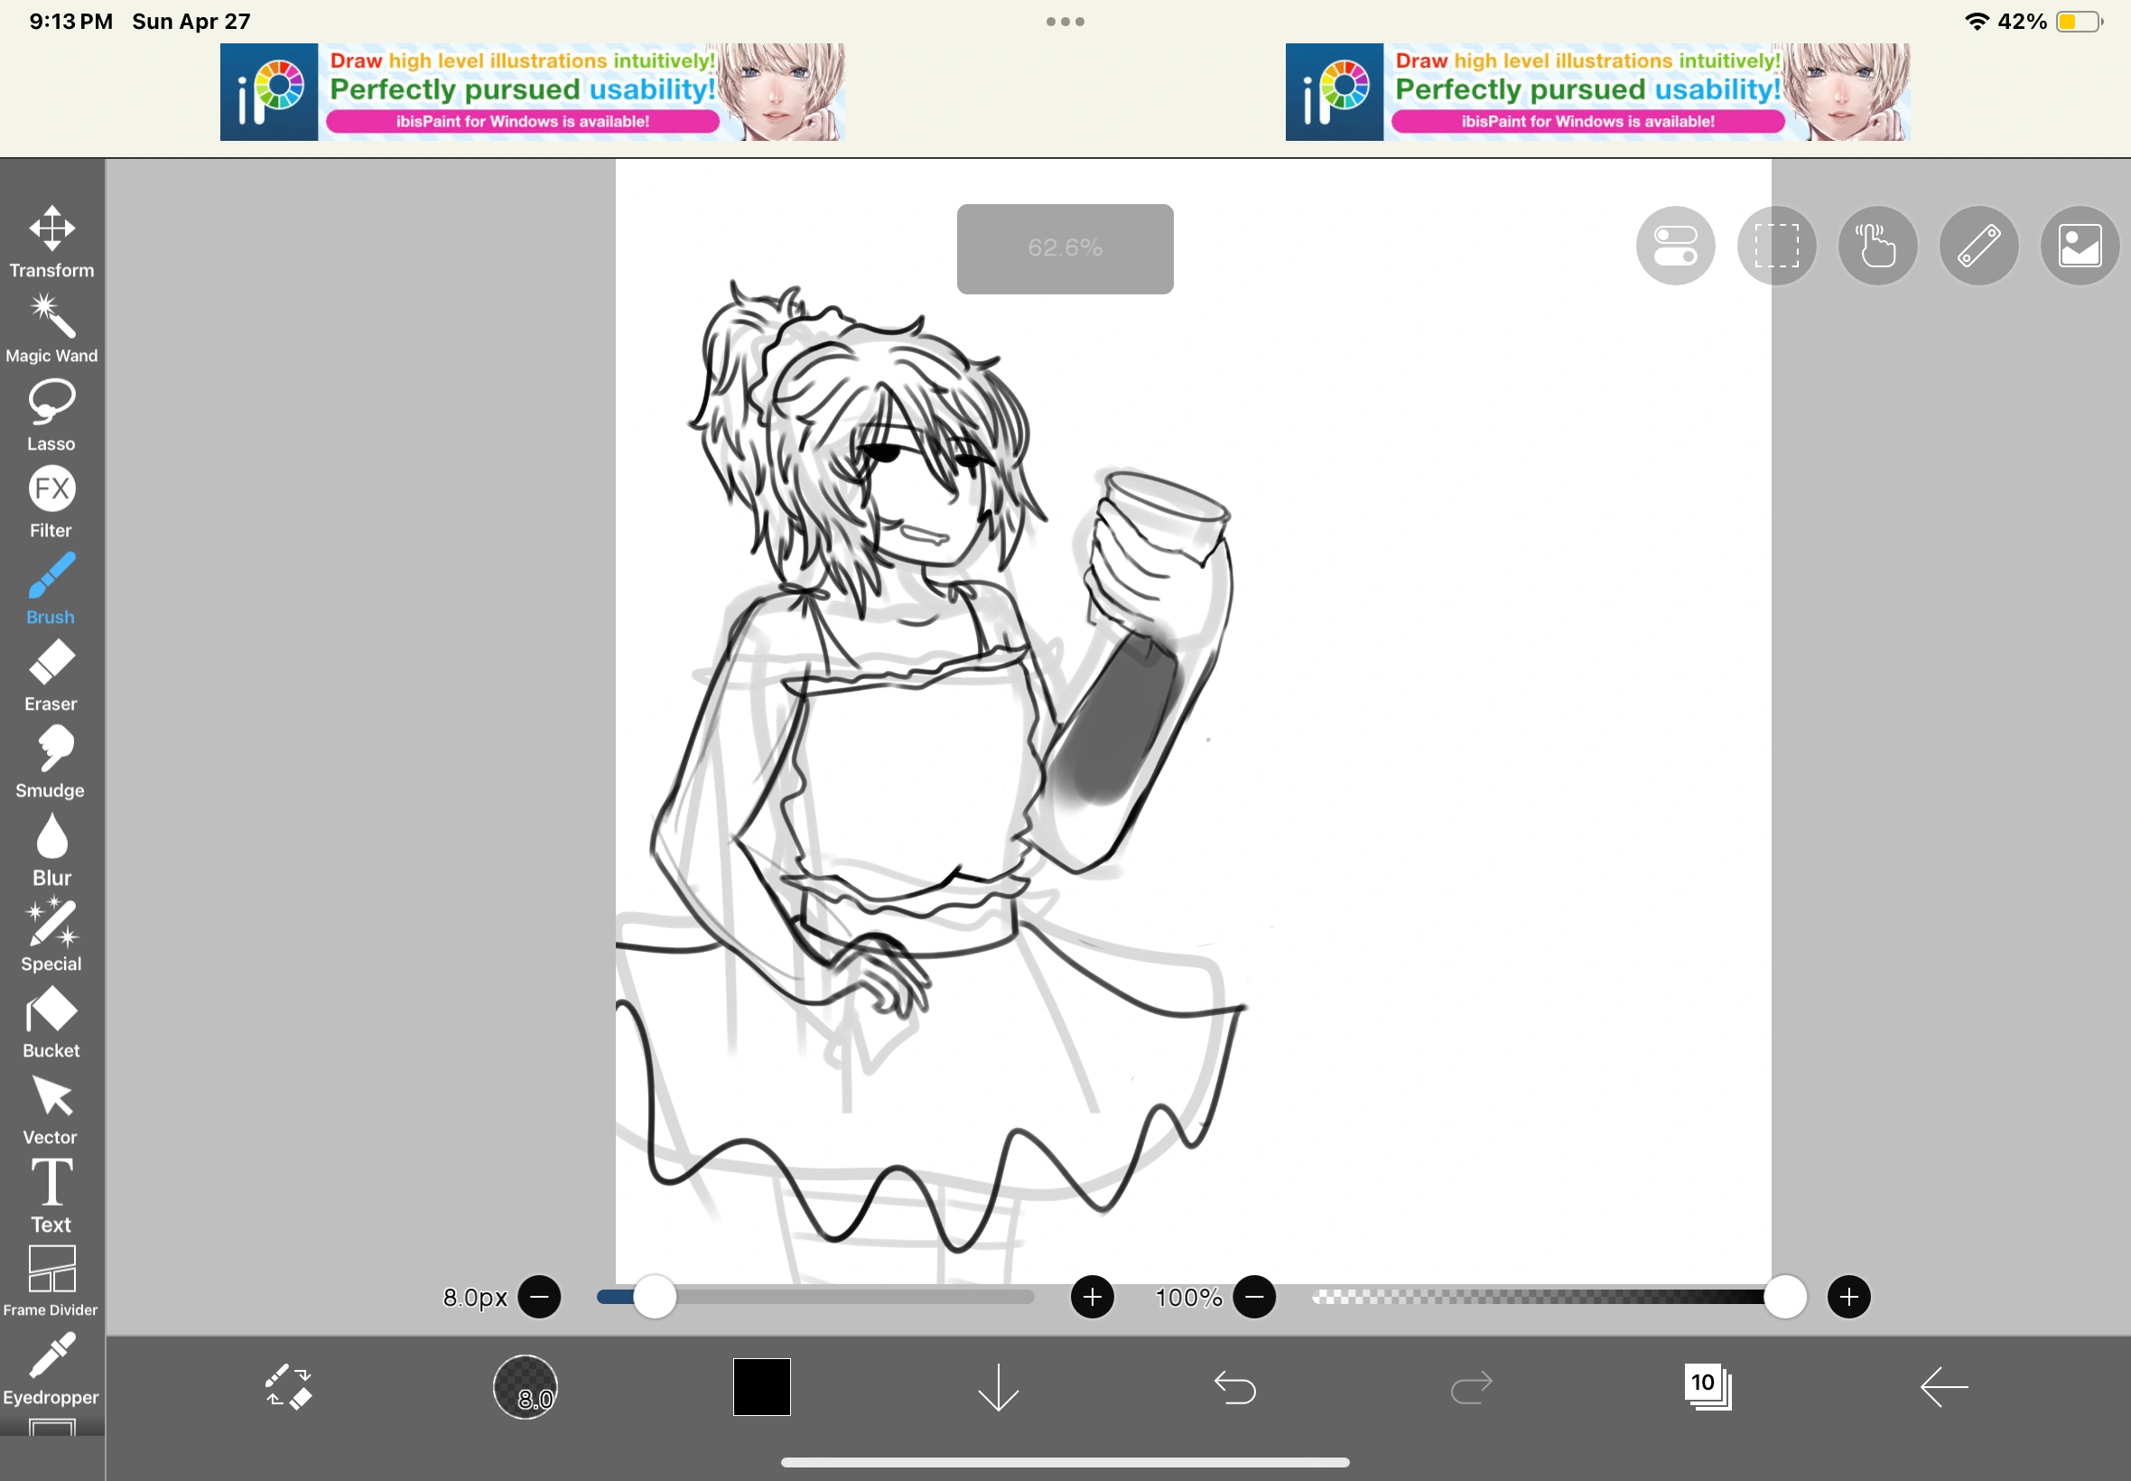The height and width of the screenshot is (1481, 2131).
Task: Open the layers panel showing 10
Action: [1707, 1387]
